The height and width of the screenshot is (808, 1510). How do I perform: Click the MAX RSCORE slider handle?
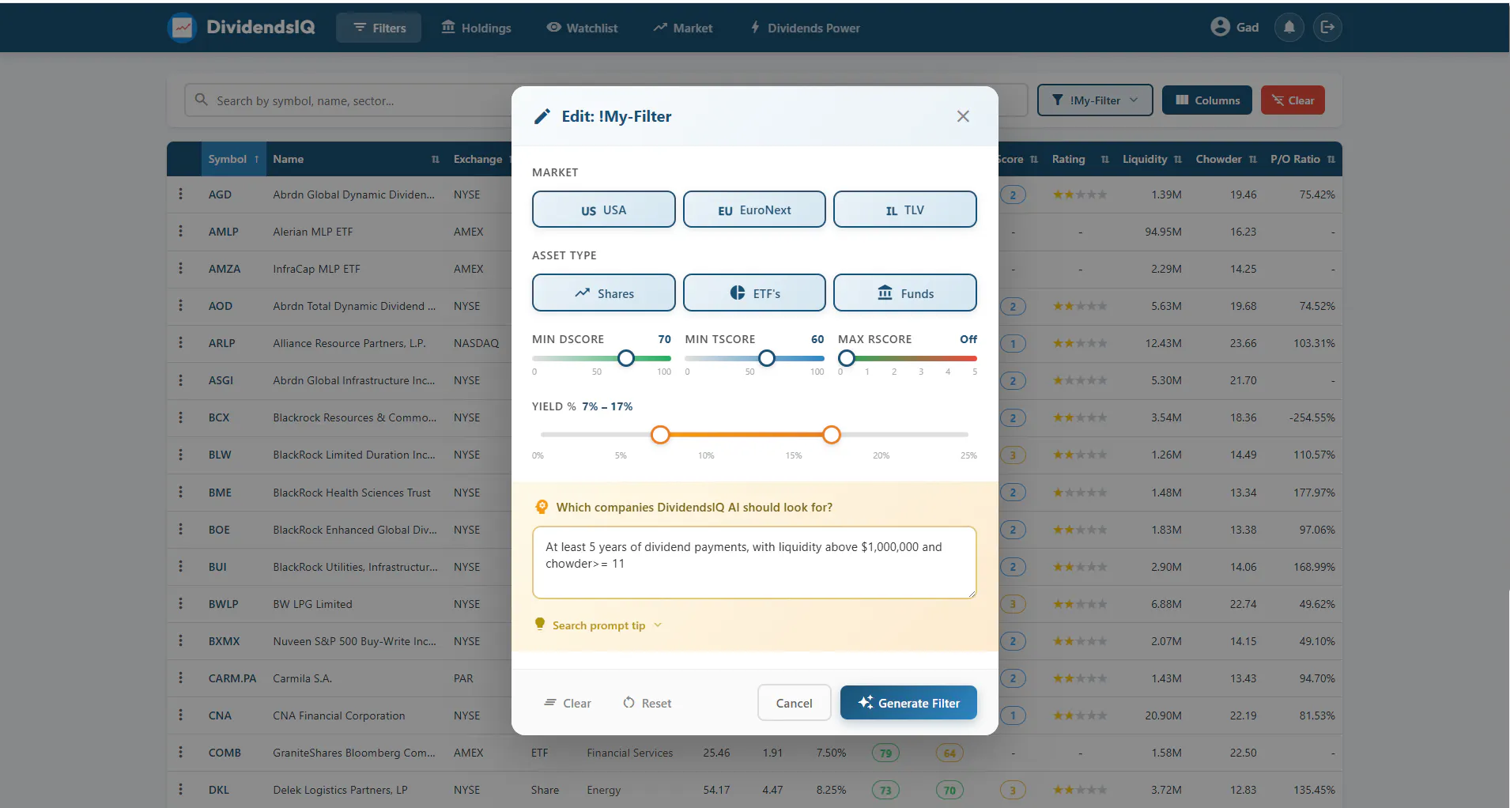(x=847, y=358)
